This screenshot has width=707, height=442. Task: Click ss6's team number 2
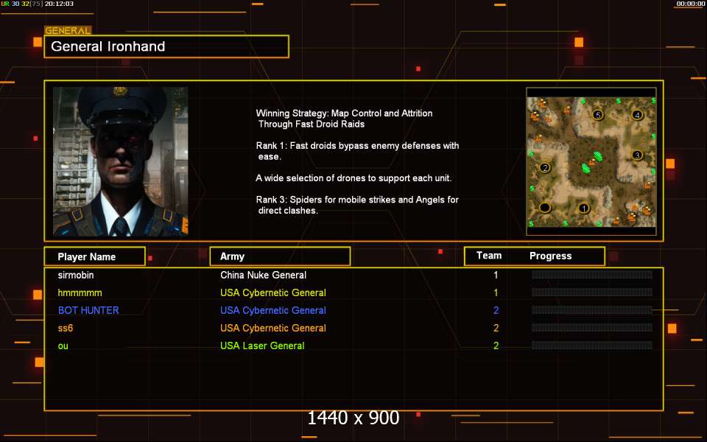point(496,328)
